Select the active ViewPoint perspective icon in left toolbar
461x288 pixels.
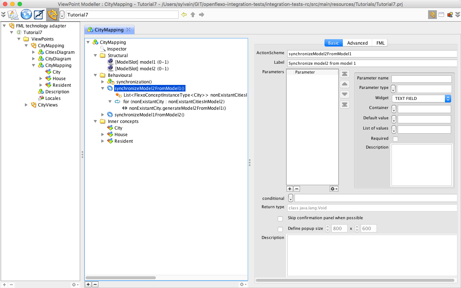coord(52,15)
